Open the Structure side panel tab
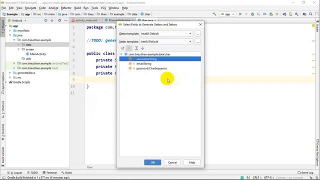320x180 pixels. [3, 109]
